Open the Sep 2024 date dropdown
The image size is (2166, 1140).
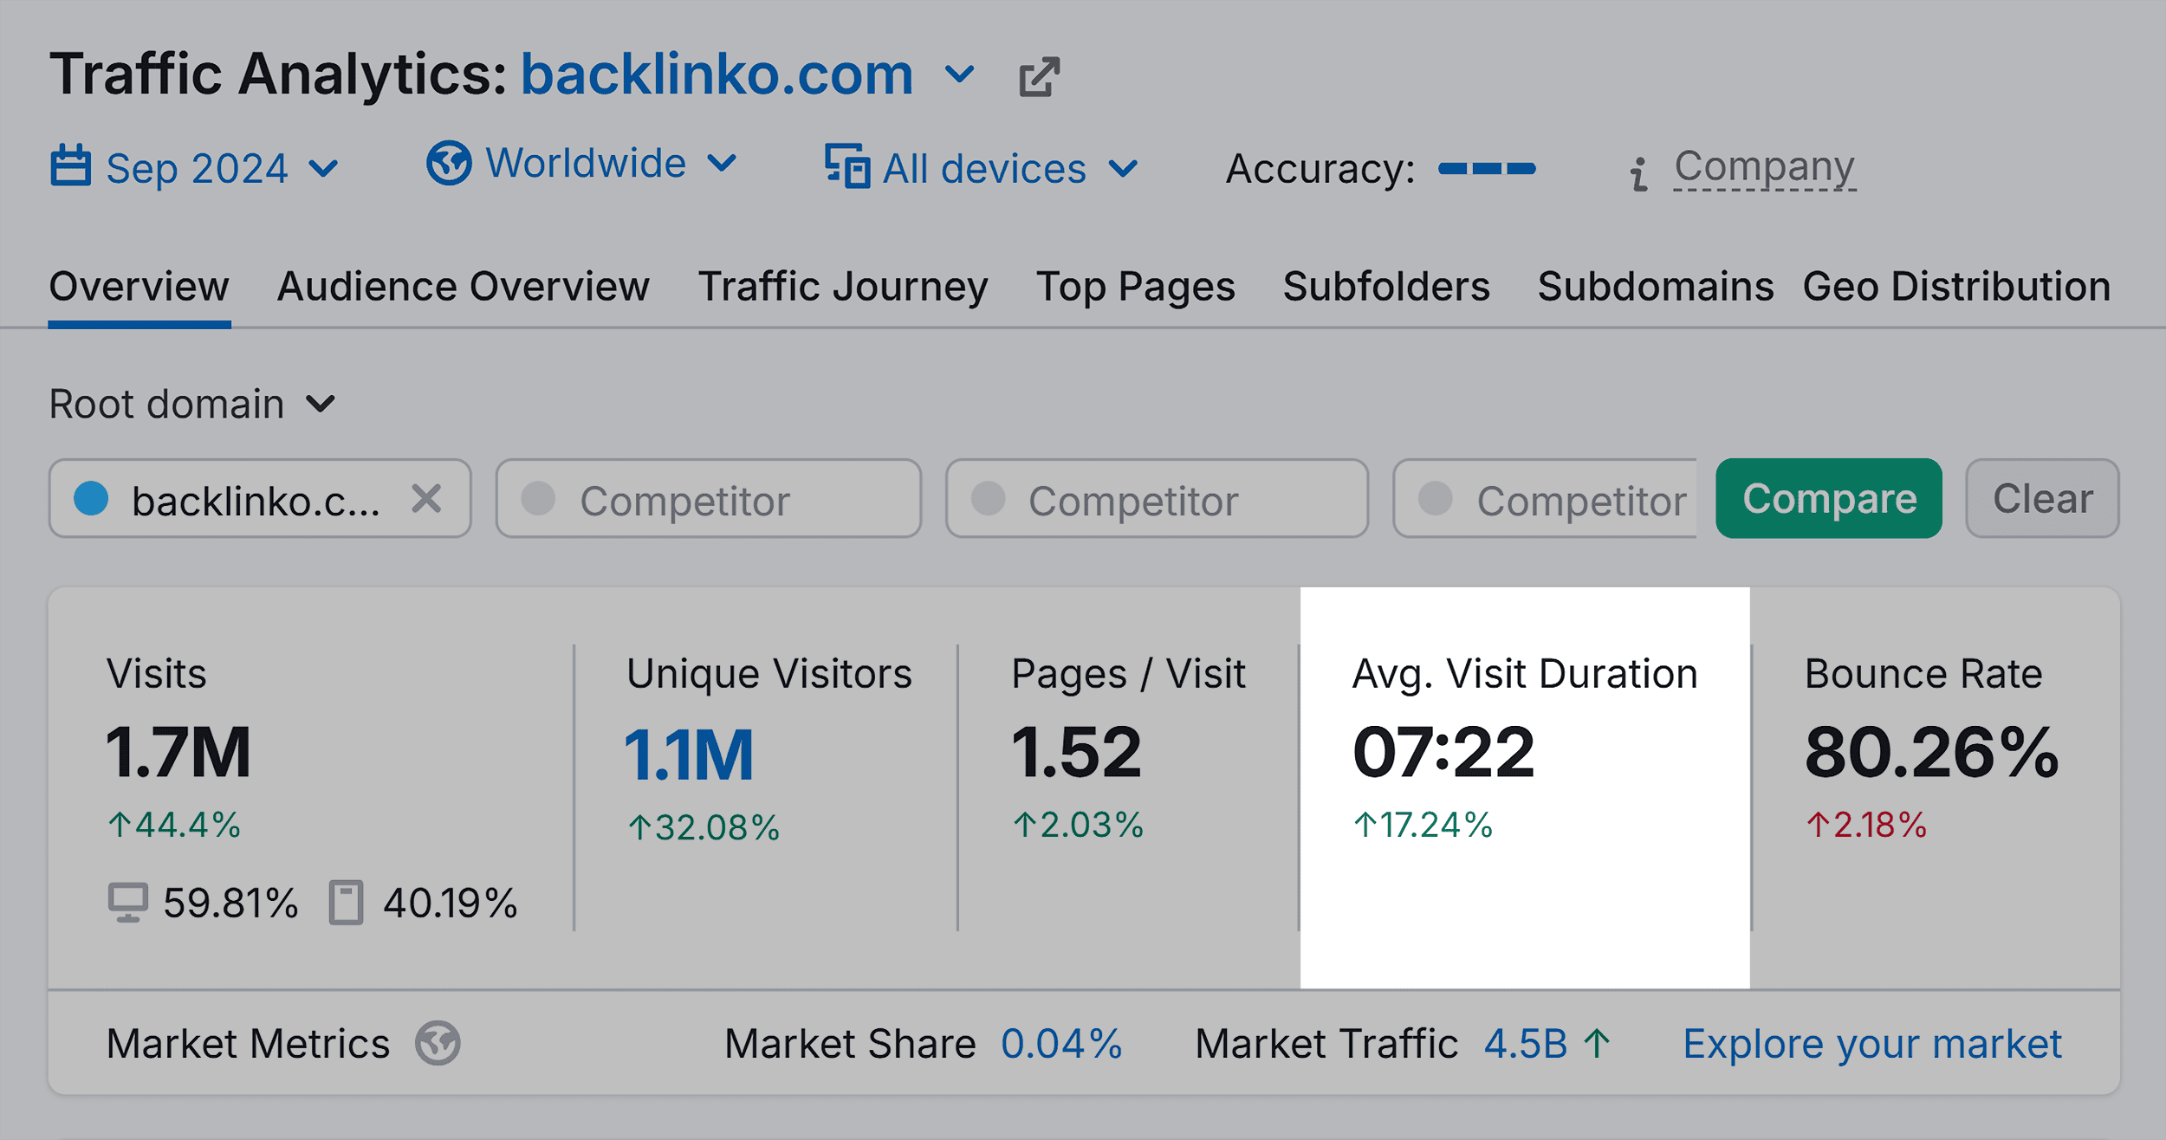195,167
